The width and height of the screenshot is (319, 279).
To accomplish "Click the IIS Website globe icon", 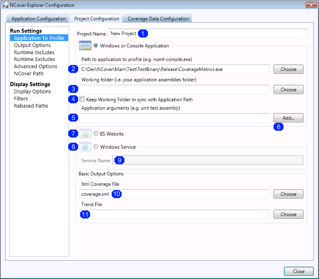I will [x=85, y=134].
